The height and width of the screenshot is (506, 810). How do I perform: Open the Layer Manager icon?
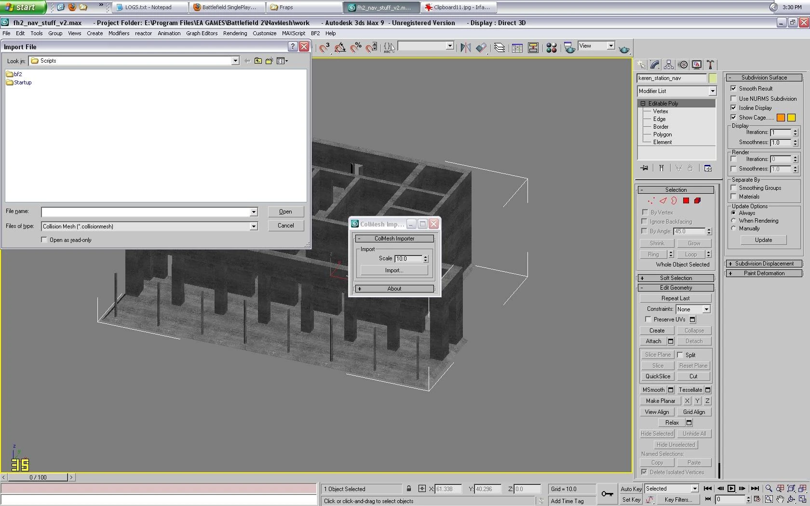(499, 47)
